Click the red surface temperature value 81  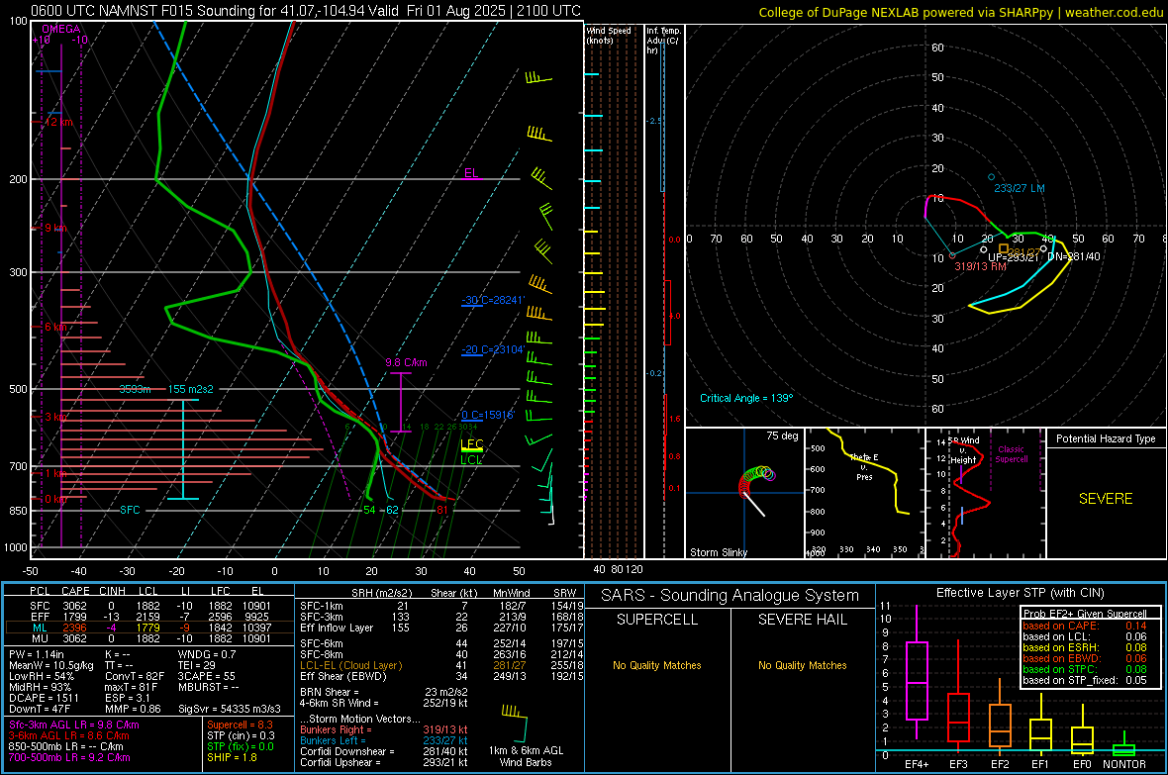click(x=442, y=510)
